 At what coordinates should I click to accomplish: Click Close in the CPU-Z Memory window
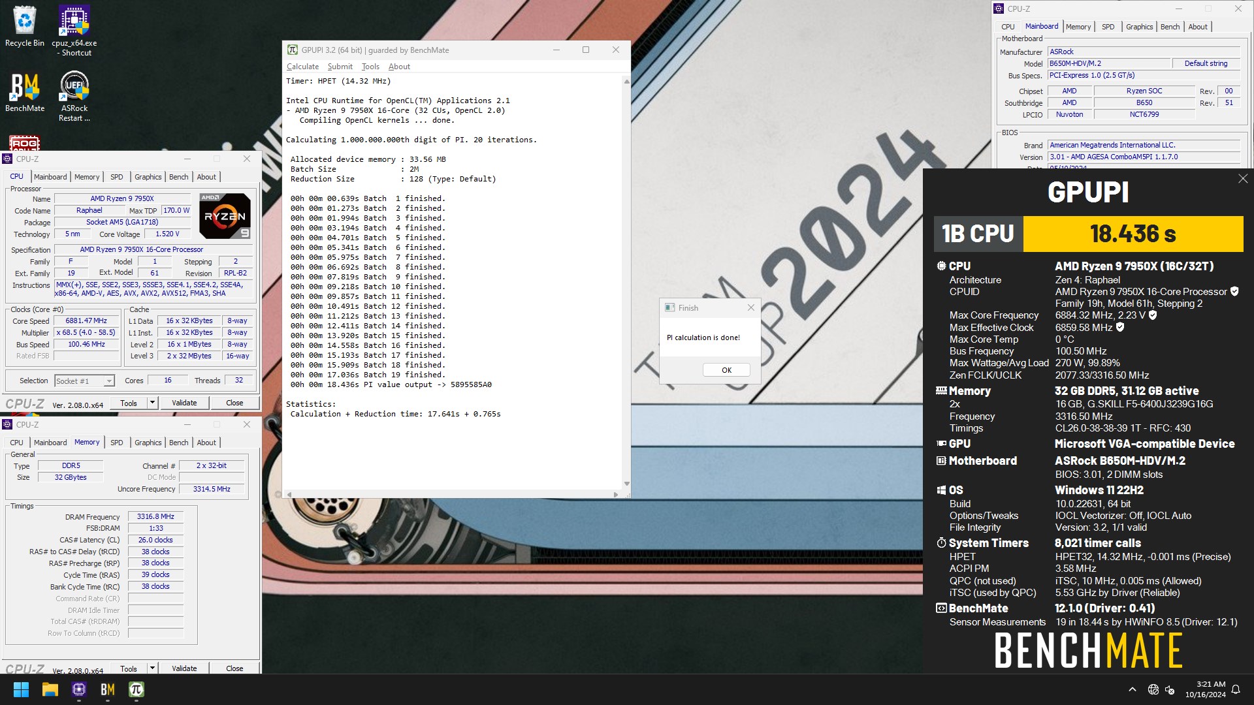[234, 668]
